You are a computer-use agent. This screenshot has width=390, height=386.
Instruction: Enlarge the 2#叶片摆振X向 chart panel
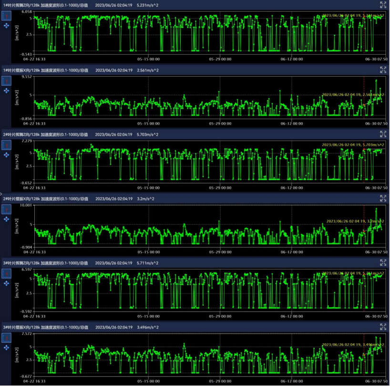click(383, 198)
